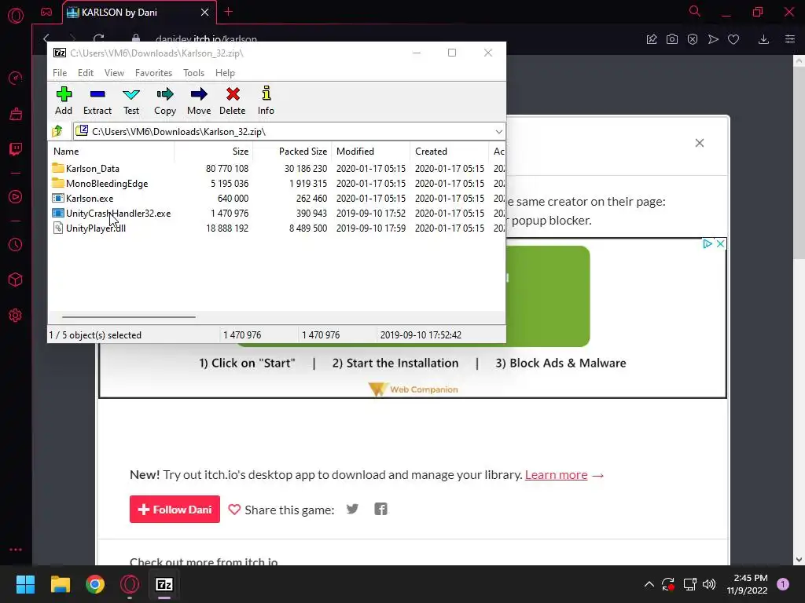
Task: Select the Karlson.exe file
Action: click(x=90, y=198)
